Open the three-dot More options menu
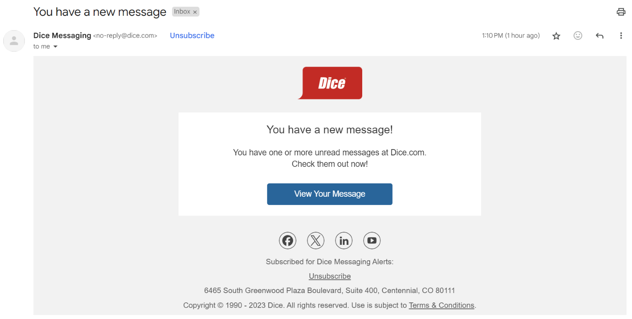 pyautogui.click(x=621, y=36)
